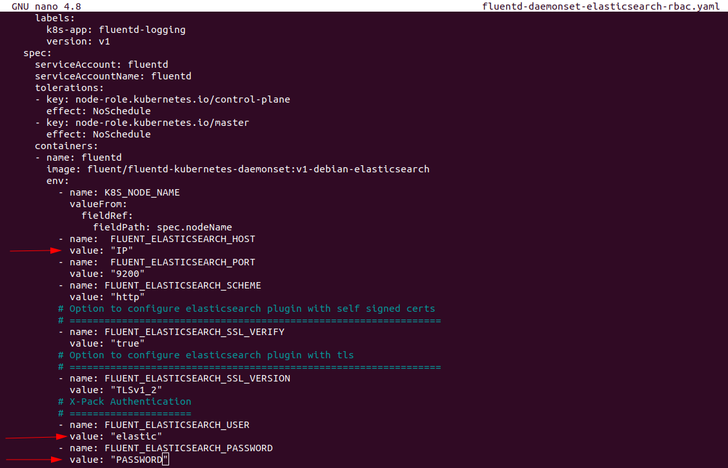This screenshot has width=728, height=468.
Task: Click the 'serviceAccount: fluentd' line
Action: (x=102, y=65)
